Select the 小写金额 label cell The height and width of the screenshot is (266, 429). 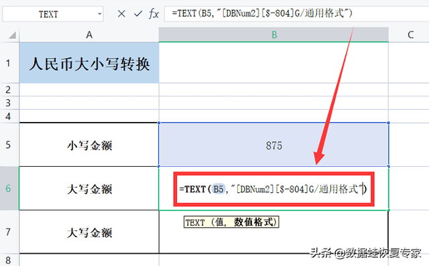pos(89,145)
